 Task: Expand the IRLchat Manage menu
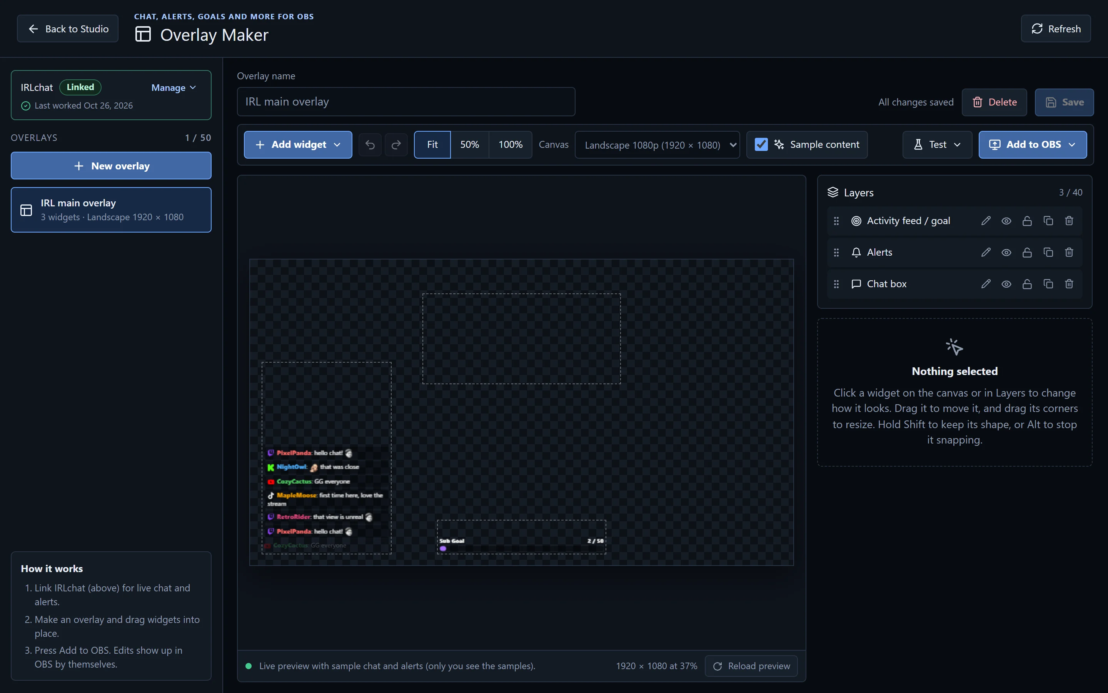coord(174,87)
